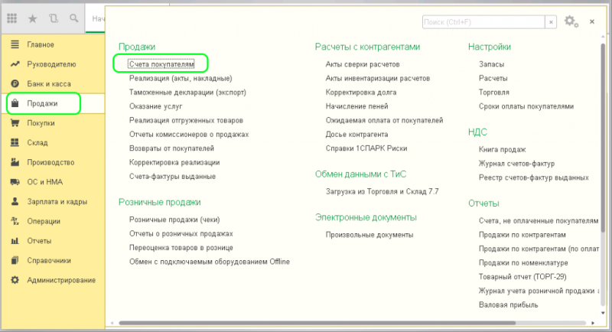Open Загрузка из Торговля и Склад 7.7
Image resolution: width=612 pixels, height=332 pixels.
click(x=382, y=191)
